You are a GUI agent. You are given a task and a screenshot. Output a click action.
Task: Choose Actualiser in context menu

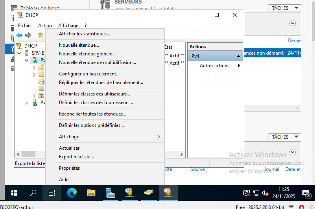105,148
